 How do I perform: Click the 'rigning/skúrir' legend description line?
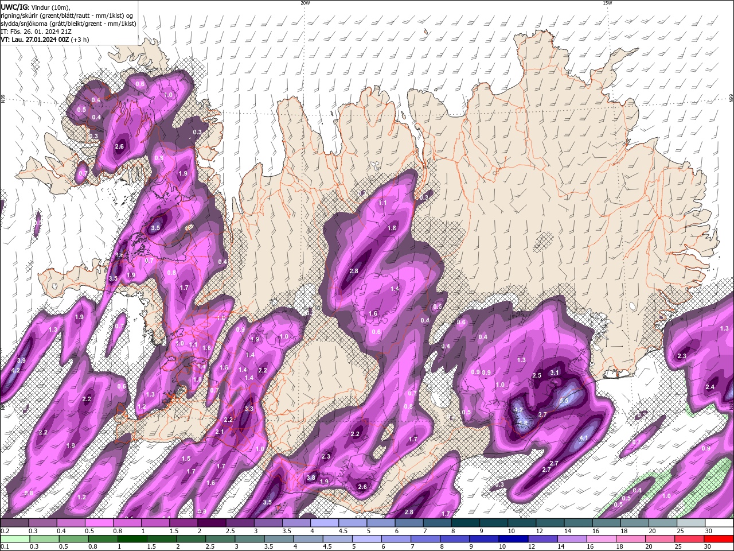[67, 15]
